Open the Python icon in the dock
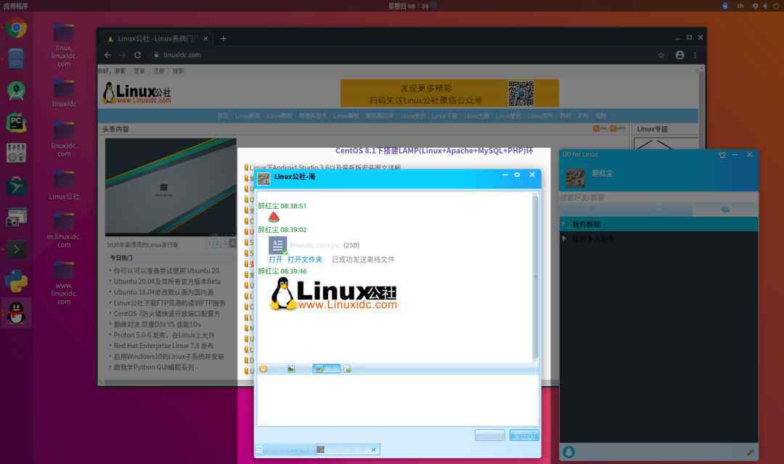Image resolution: width=784 pixels, height=464 pixels. [16, 281]
